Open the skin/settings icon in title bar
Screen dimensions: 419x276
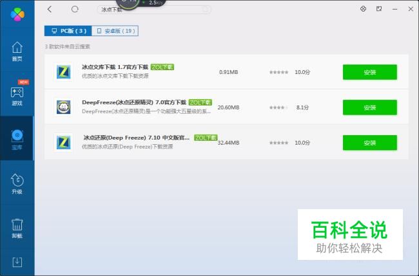(x=363, y=9)
